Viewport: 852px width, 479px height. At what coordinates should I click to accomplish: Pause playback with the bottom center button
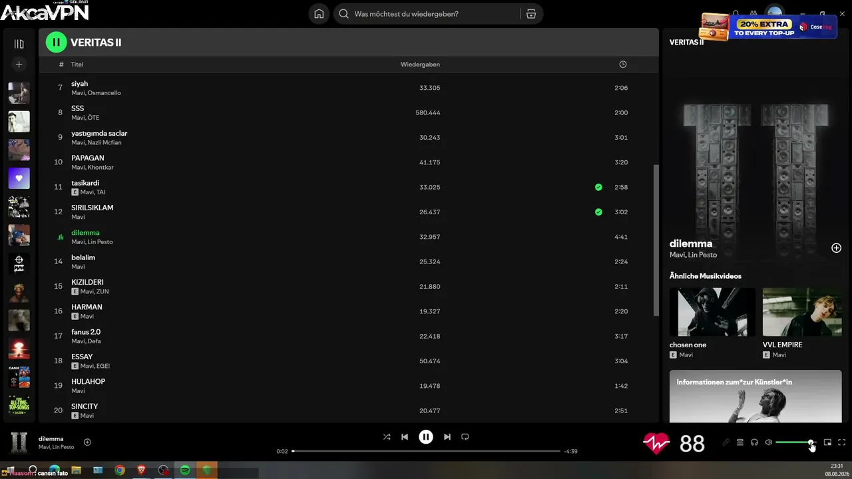point(426,437)
